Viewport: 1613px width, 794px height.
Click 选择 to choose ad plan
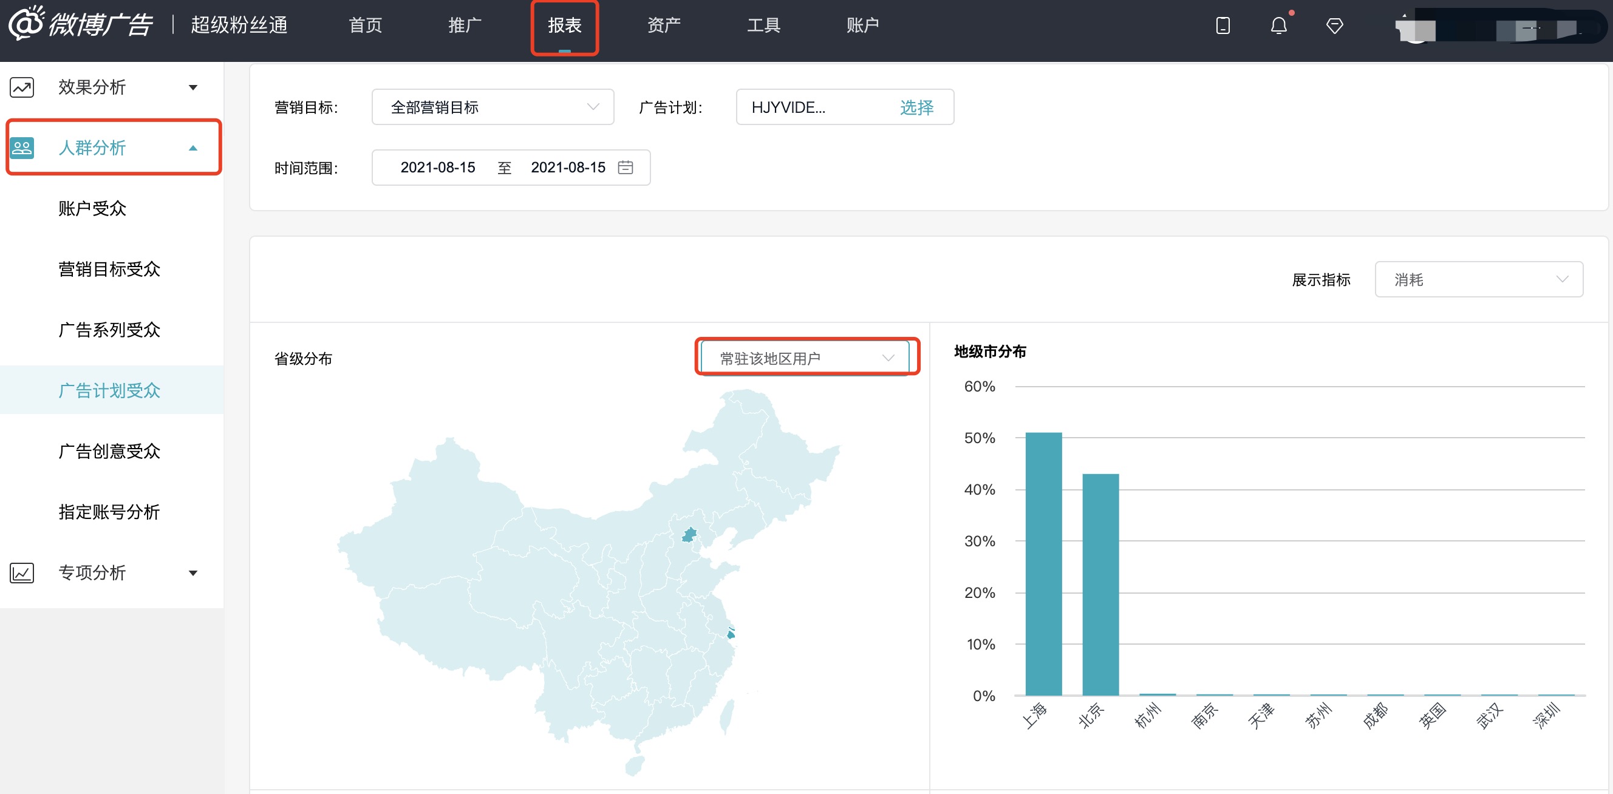click(916, 107)
